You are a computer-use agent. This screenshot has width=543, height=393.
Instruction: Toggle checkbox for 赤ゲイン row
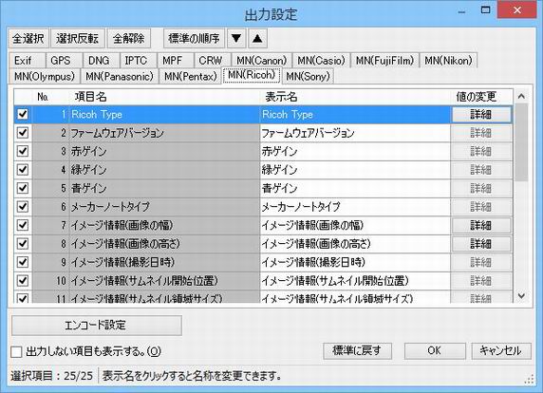[x=23, y=151]
